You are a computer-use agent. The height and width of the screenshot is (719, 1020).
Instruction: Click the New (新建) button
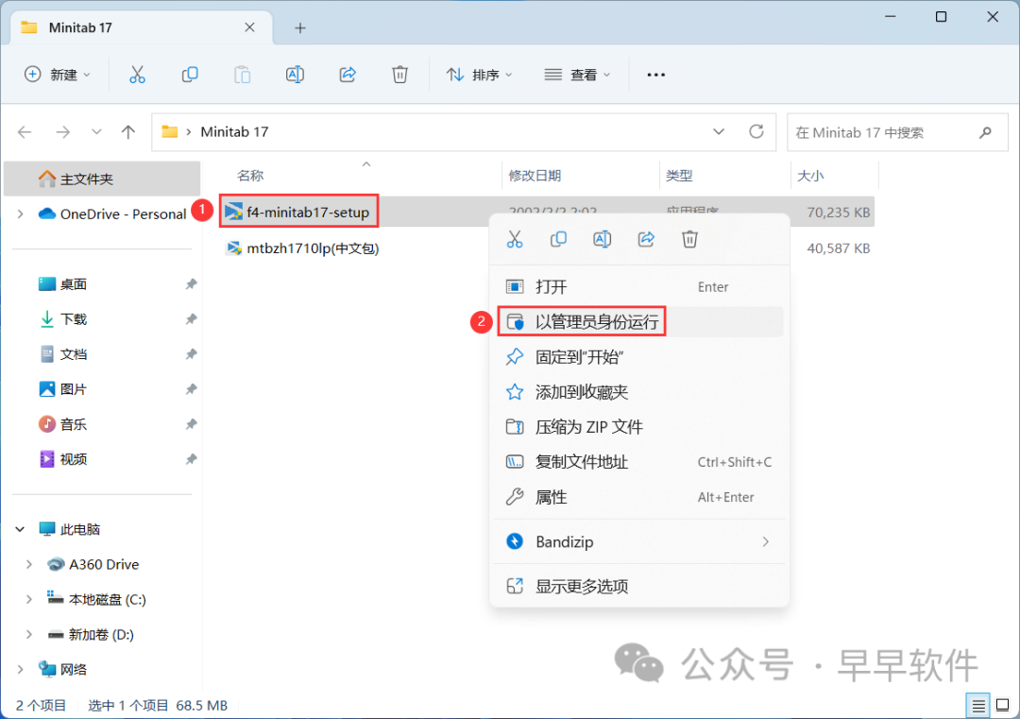(x=58, y=75)
